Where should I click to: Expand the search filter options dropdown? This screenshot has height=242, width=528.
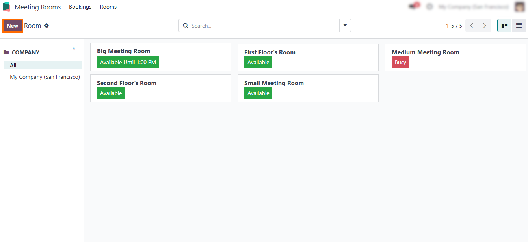click(x=345, y=26)
